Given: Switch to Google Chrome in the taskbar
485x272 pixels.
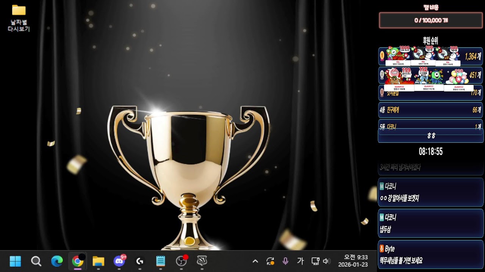Looking at the screenshot, I should pyautogui.click(x=78, y=261).
